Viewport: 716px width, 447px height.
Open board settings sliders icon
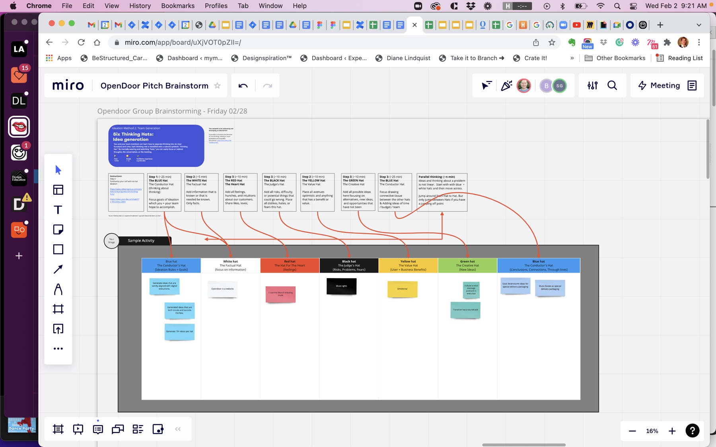point(592,85)
